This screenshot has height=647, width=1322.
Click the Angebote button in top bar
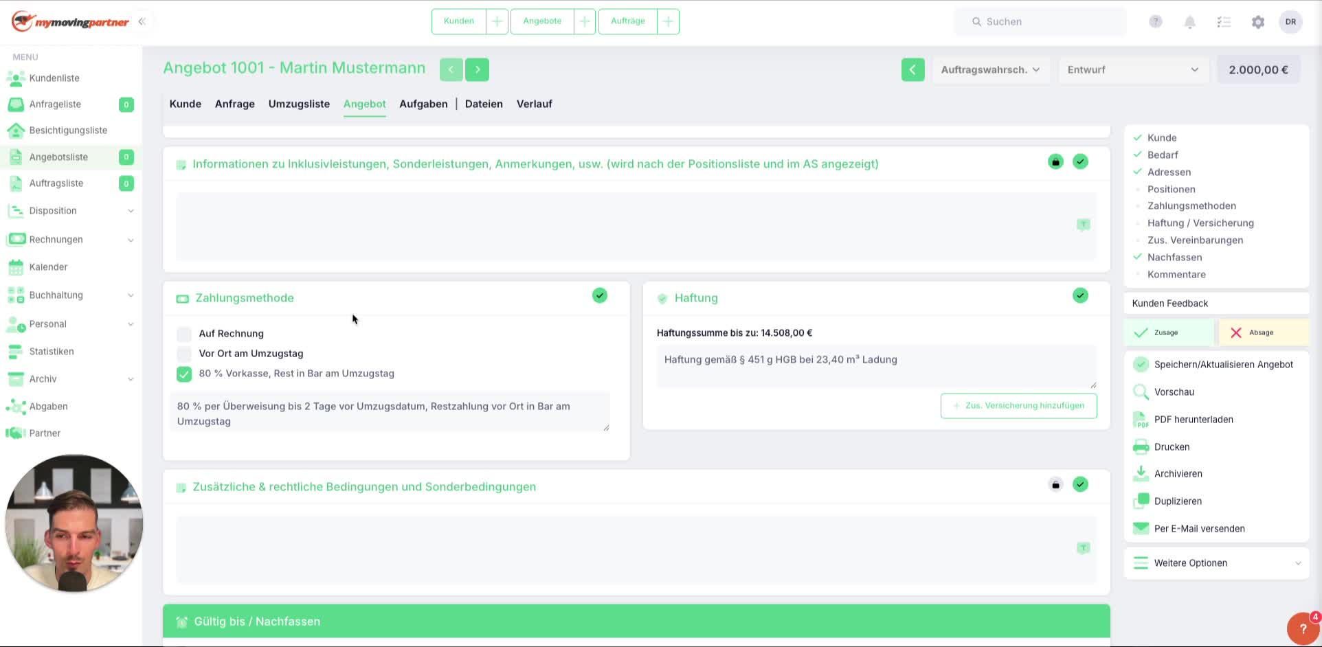[x=542, y=21]
